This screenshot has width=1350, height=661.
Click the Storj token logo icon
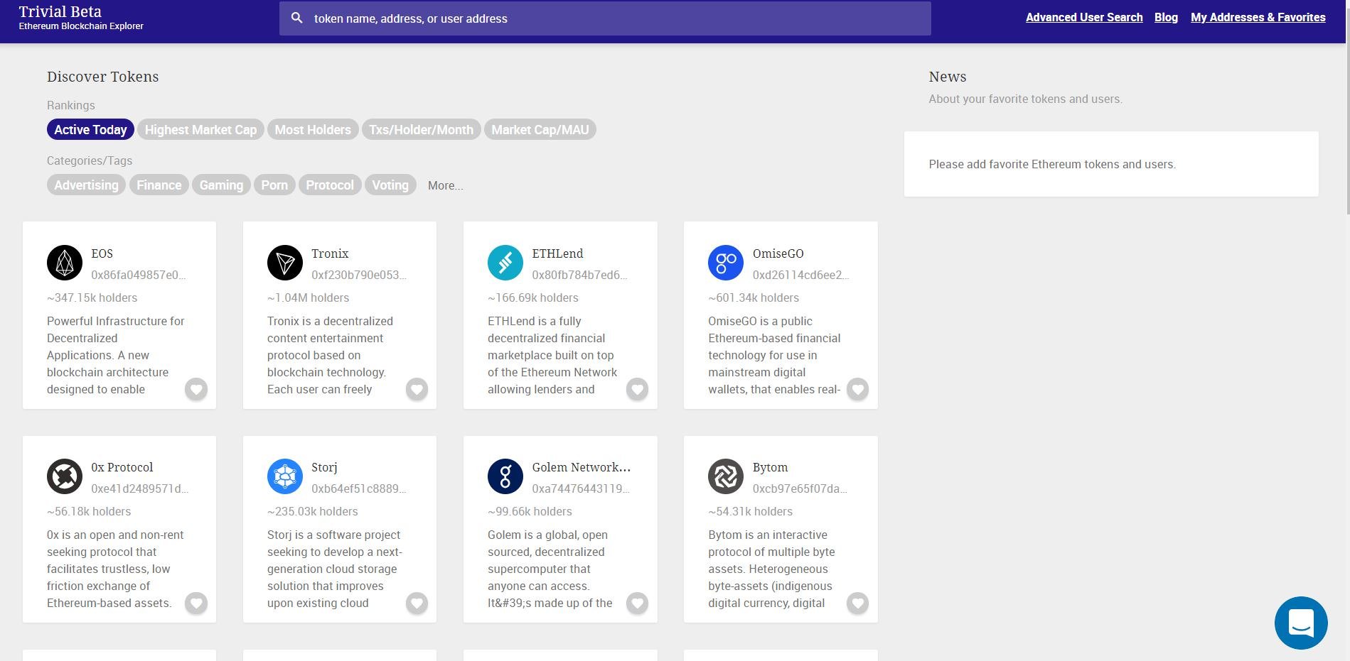(285, 476)
